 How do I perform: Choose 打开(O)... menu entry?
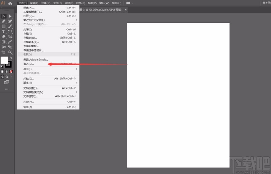pyautogui.click(x=48, y=16)
